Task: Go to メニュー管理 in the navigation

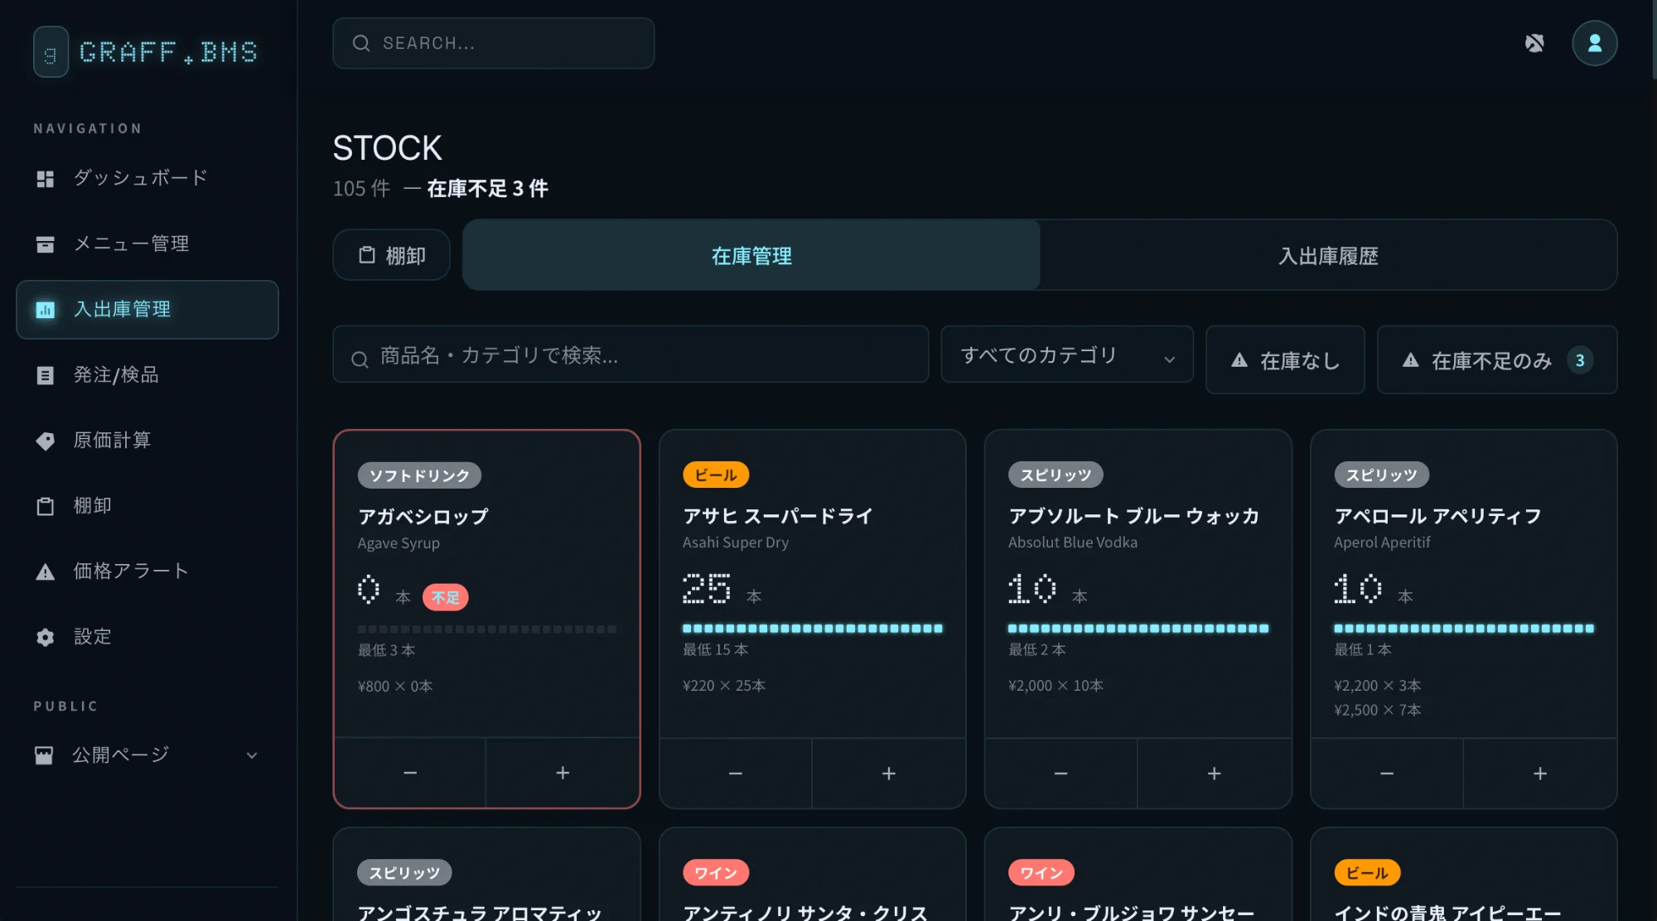Action: click(147, 244)
